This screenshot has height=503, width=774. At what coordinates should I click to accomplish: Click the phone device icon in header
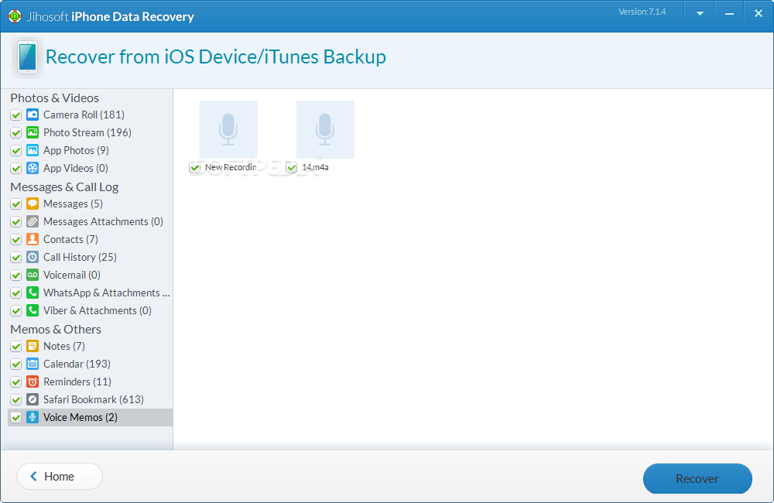point(28,57)
